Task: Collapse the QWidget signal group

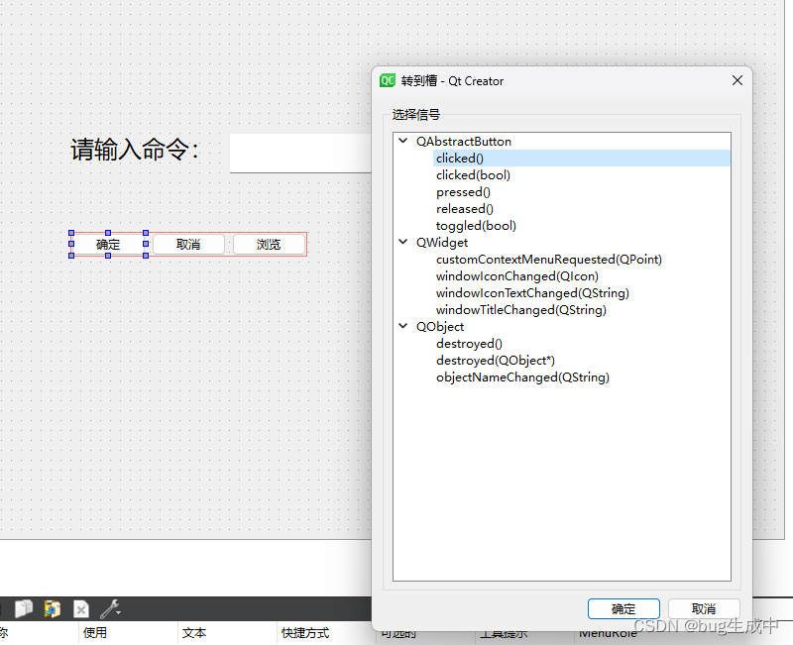Action: 403,242
